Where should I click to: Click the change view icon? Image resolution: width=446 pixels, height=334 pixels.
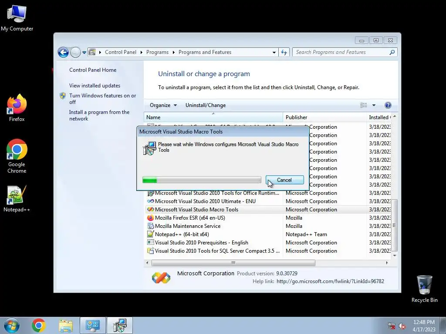pos(364,105)
